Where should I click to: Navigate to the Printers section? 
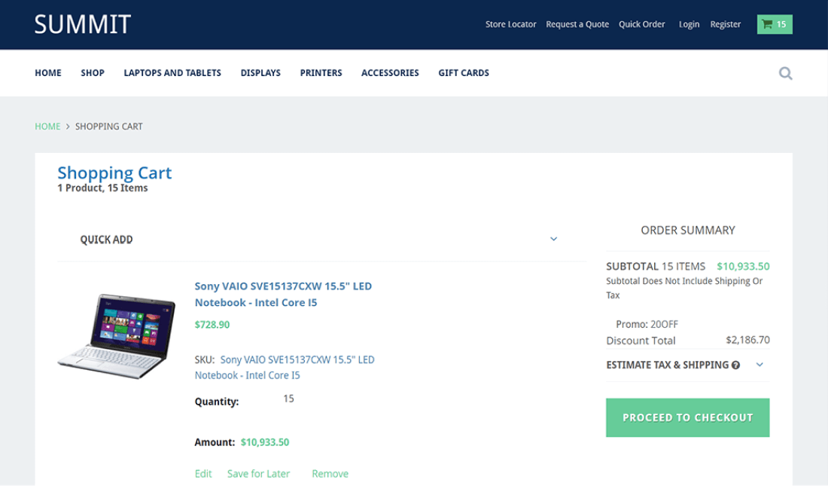(x=321, y=72)
